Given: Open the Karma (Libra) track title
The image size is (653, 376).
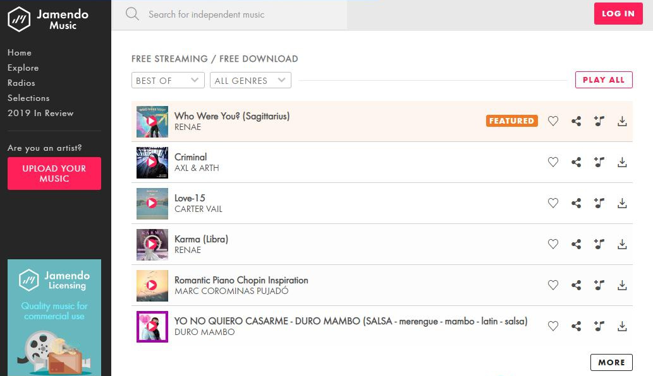Looking at the screenshot, I should coord(201,239).
